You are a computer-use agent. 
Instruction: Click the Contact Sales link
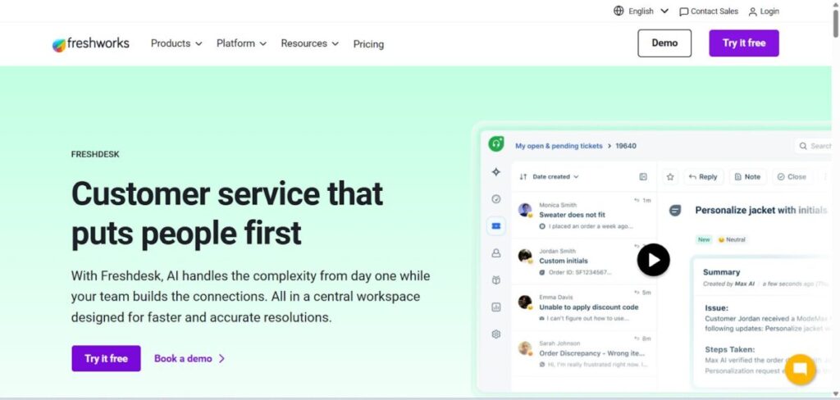coord(709,11)
